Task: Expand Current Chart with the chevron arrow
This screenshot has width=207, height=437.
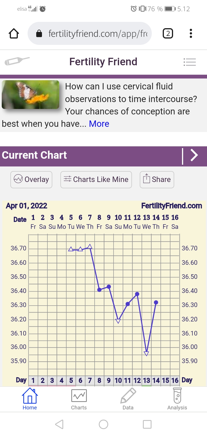Action: pos(195,156)
